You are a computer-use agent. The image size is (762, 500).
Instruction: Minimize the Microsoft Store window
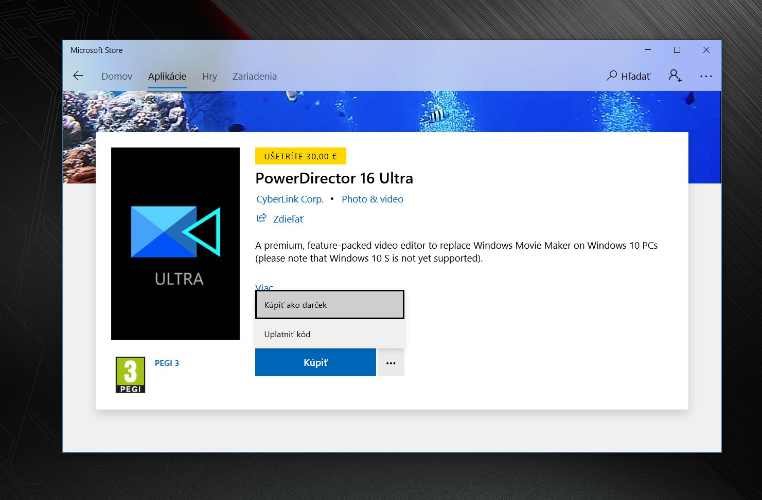click(x=648, y=50)
